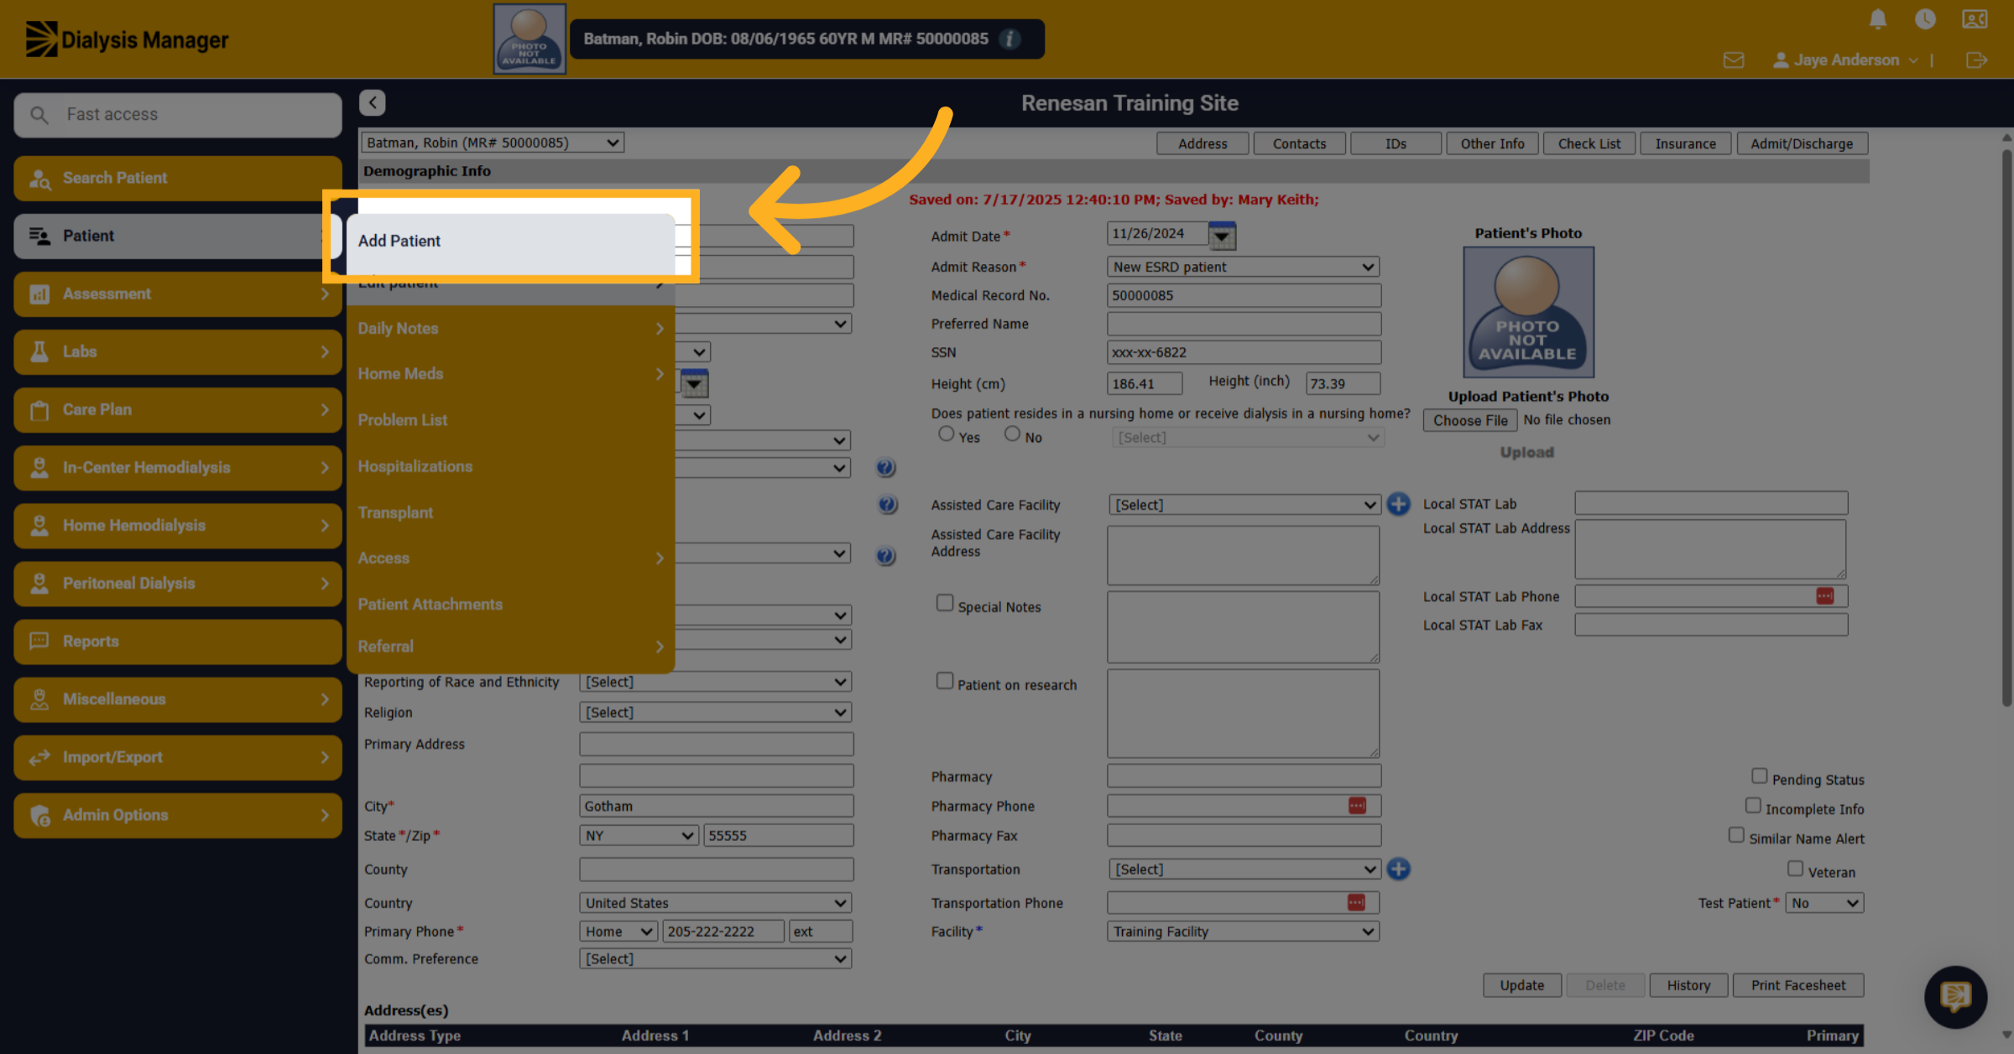Click the notifications bell icon

(x=1878, y=19)
